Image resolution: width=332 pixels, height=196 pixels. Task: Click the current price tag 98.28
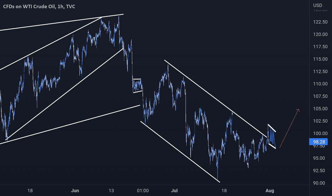(x=319, y=142)
